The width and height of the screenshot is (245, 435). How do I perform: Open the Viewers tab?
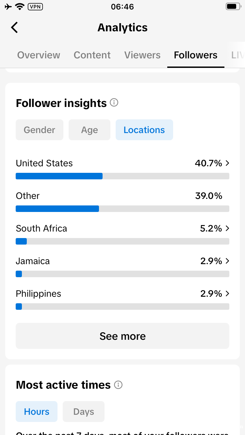(x=142, y=55)
